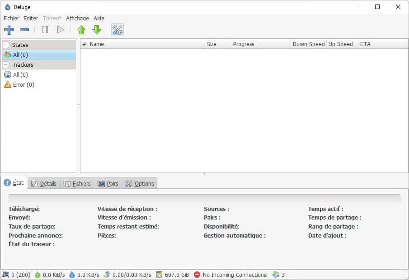Click the colorful icon beside States All (0)

8,55
